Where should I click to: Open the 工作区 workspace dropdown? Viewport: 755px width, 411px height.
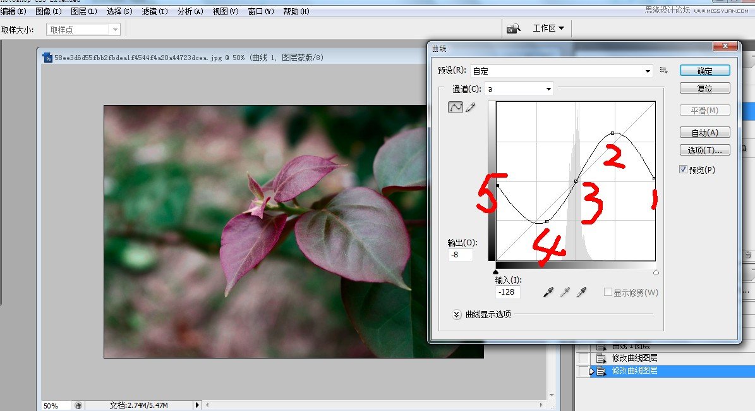click(548, 28)
